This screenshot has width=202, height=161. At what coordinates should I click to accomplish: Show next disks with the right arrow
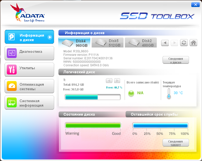click(x=174, y=43)
